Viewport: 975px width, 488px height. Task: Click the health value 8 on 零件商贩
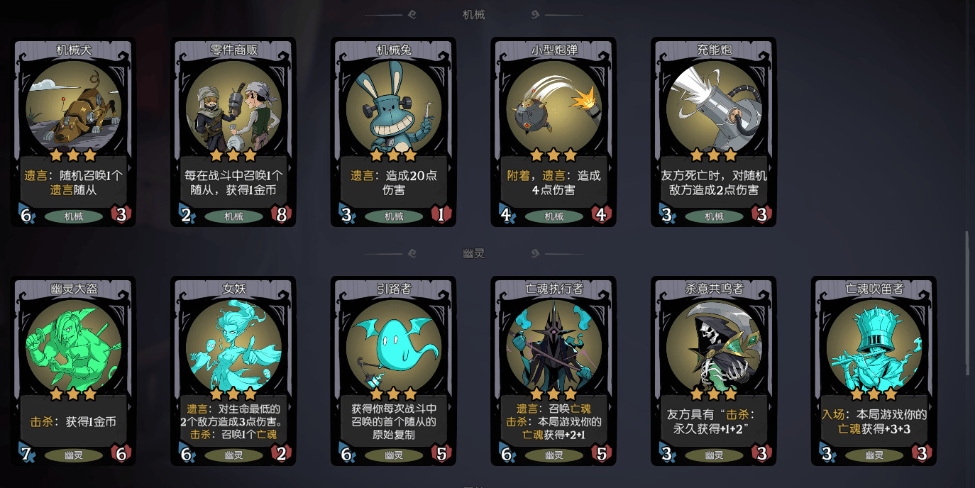[281, 215]
